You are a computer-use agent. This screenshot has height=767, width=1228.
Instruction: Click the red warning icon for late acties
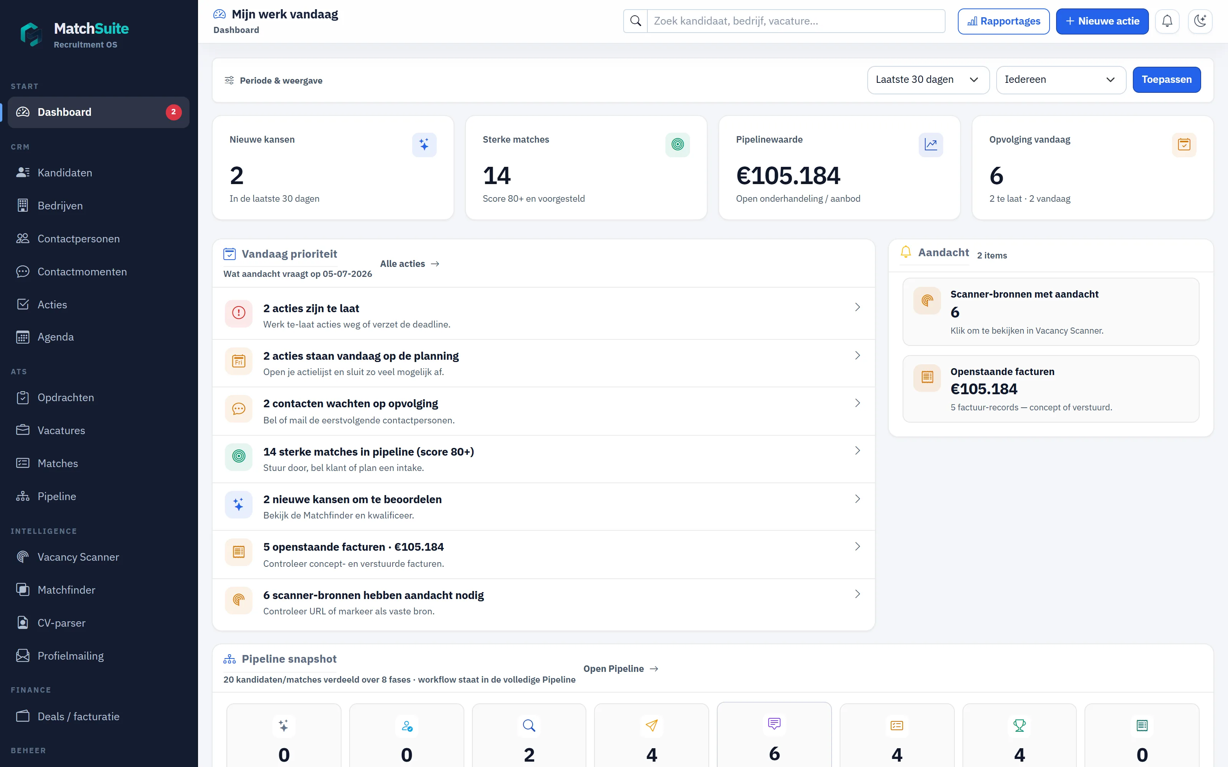(x=238, y=313)
